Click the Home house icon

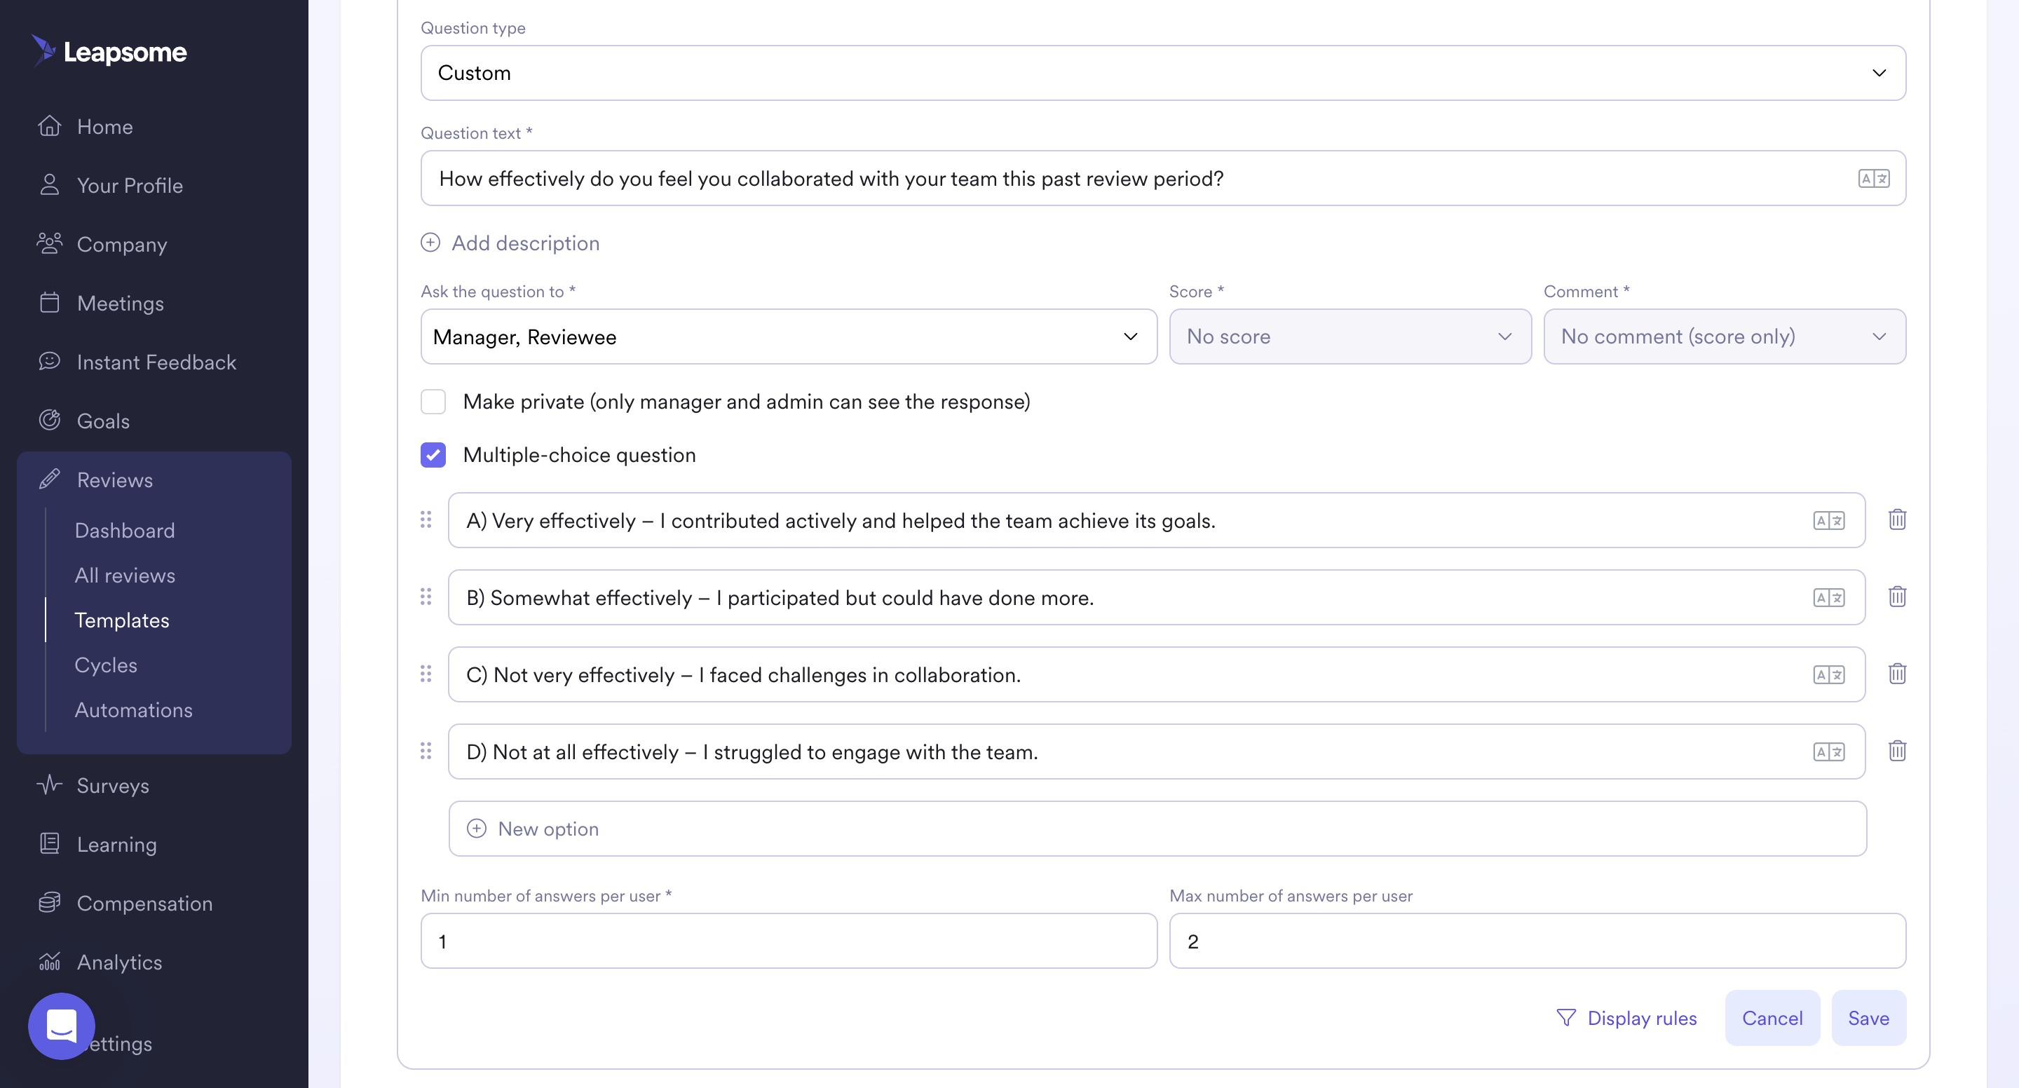point(49,125)
